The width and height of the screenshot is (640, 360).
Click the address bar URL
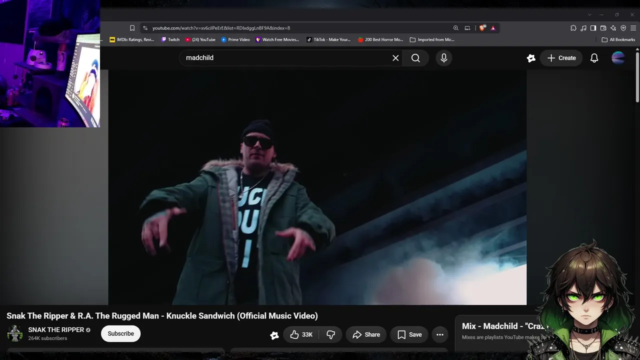(221, 28)
